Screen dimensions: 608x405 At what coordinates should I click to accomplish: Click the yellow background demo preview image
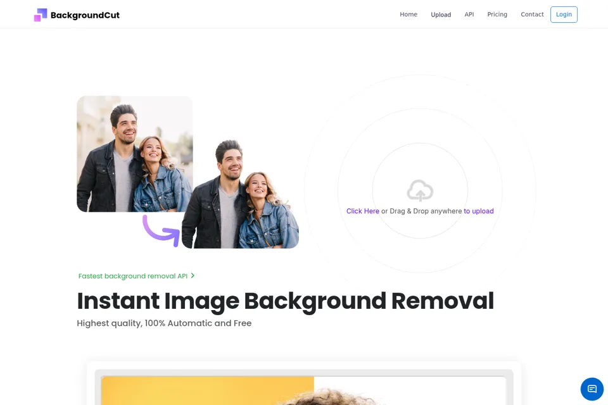(303, 390)
